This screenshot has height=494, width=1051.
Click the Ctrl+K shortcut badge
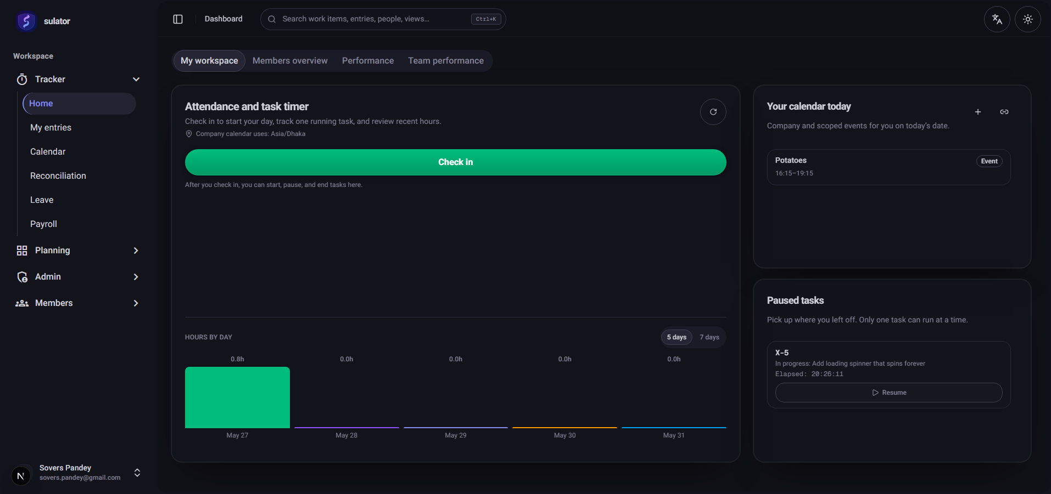tap(486, 19)
